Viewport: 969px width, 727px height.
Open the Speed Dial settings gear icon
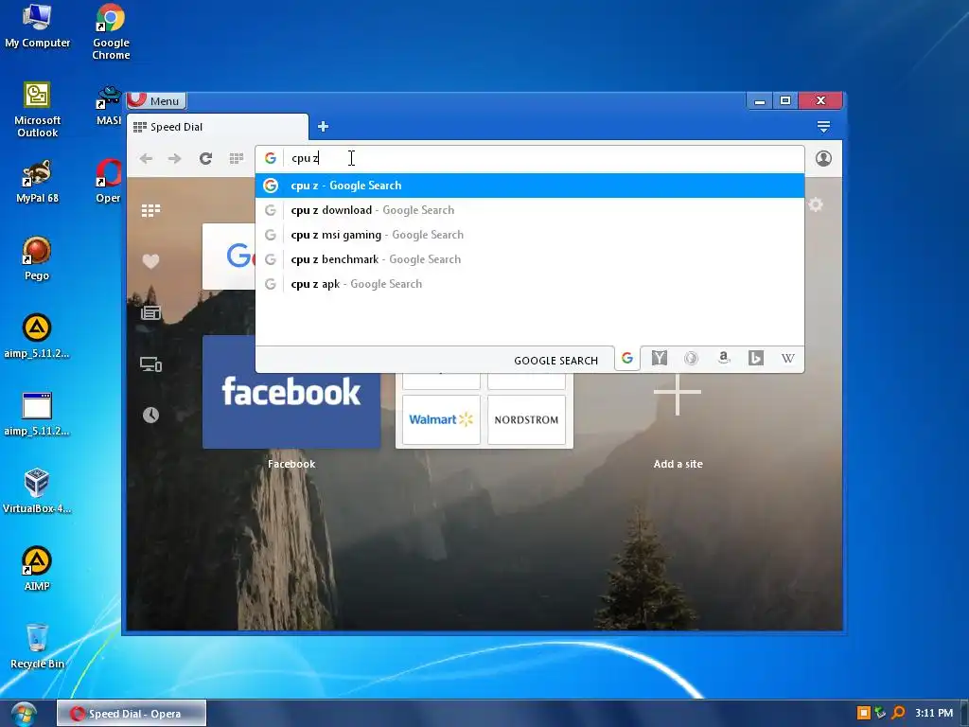[816, 204]
